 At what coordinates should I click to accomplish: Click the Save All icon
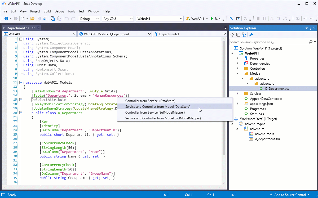click(45, 19)
